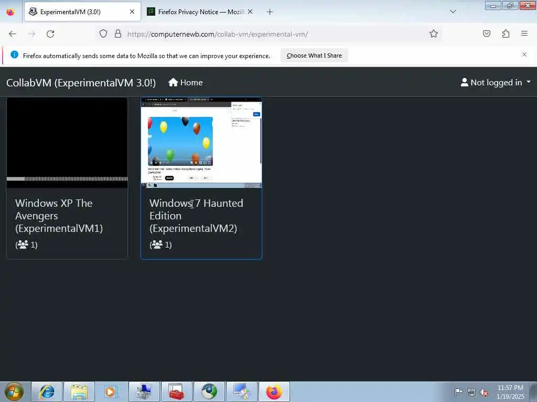Screen dimensions: 537x402
Task: Go to Home in CollabVM navbar
Action: [185, 83]
